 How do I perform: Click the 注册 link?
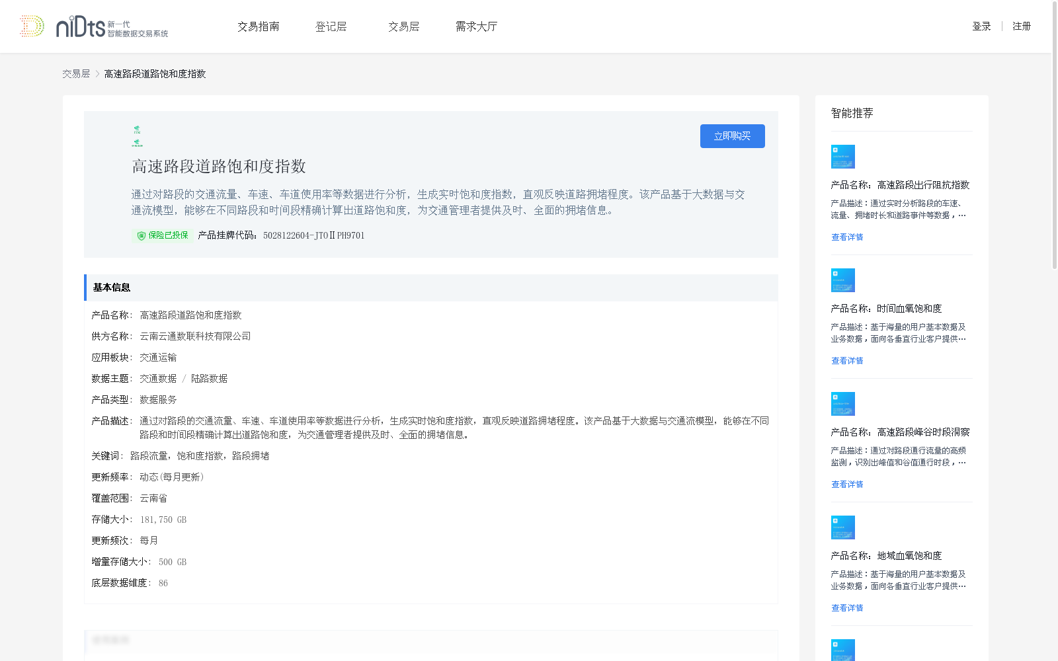[x=1022, y=26]
